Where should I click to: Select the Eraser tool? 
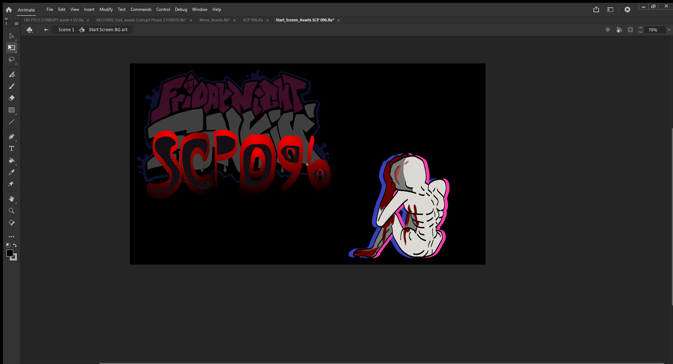(12, 98)
